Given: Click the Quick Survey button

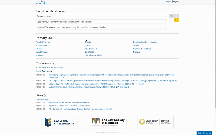Looking at the screenshot, I should click(x=204, y=133).
